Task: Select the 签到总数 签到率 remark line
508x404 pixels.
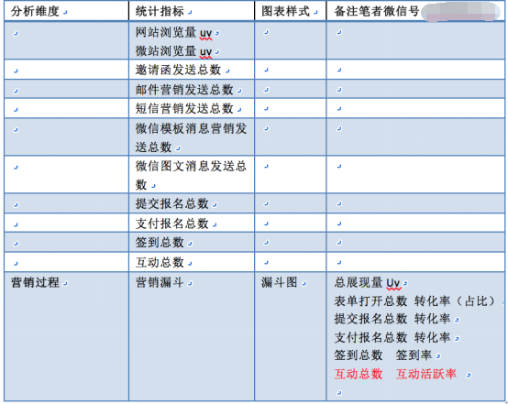Action: [x=383, y=355]
